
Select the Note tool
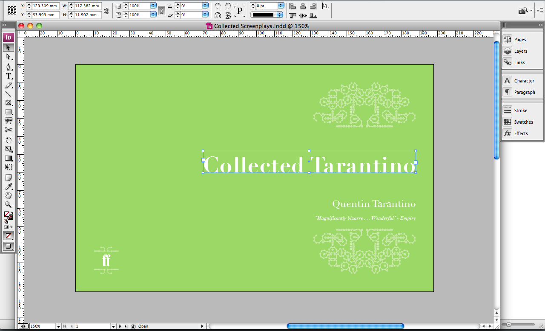pos(9,178)
